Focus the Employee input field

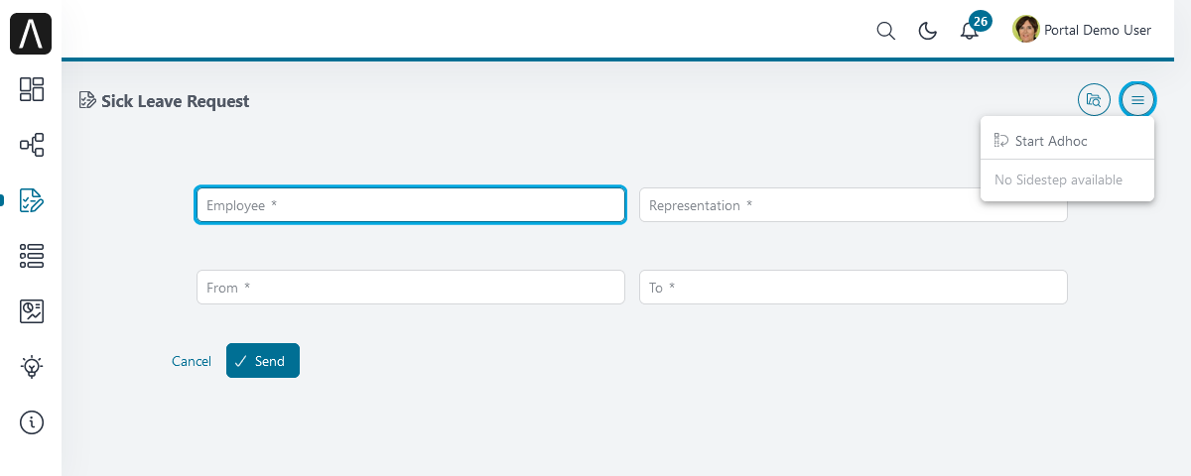tap(411, 205)
